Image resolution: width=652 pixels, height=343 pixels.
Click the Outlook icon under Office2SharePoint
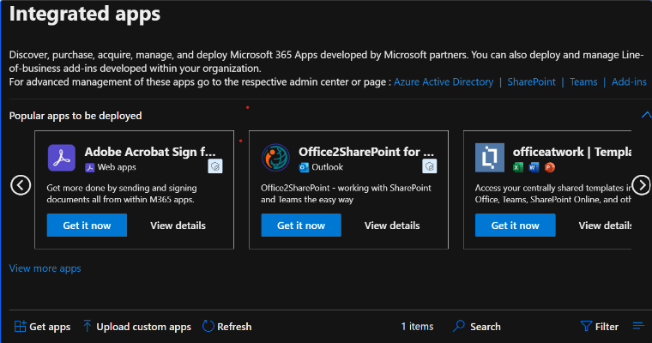(x=304, y=167)
